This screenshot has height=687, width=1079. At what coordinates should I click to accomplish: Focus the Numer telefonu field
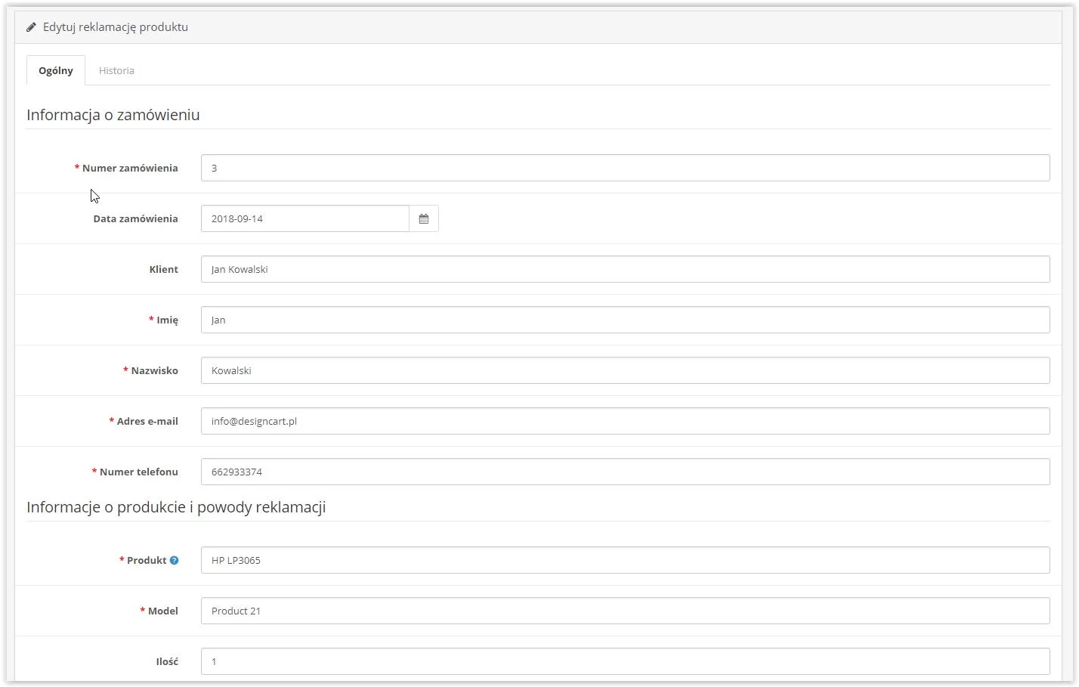click(625, 472)
